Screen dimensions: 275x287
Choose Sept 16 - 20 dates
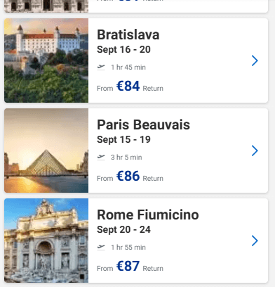tap(123, 49)
